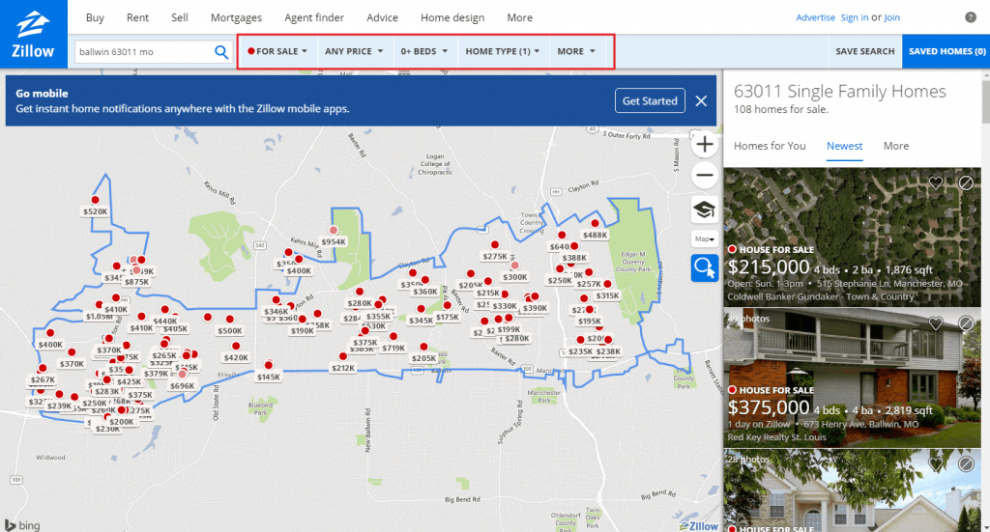Save the $215,000 home with heart icon
The width and height of the screenshot is (990, 532).
pyautogui.click(x=935, y=183)
